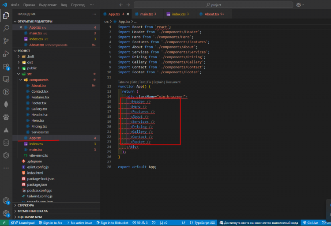331x226 pixels.
Task: Click the Explain code lens link
Action: pos(158,82)
